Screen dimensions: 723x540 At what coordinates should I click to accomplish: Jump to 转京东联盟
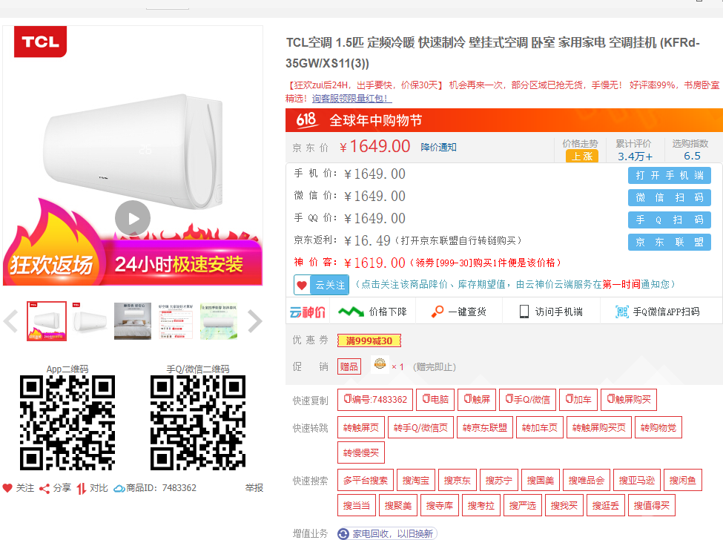click(485, 427)
